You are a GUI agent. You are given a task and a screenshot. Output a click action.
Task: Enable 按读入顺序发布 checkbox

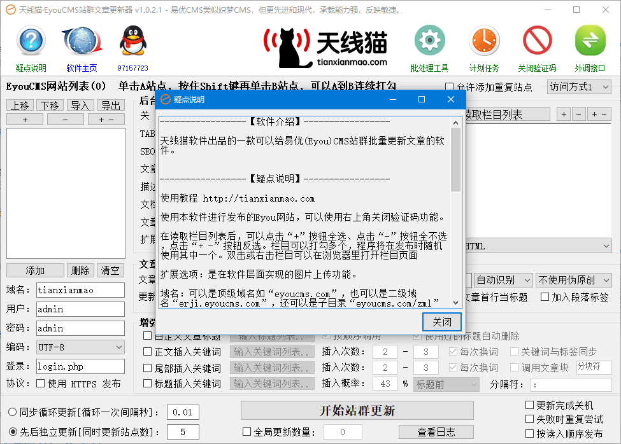pos(529,434)
